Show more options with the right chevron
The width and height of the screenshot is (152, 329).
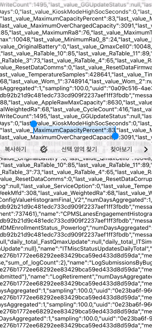point(146,149)
